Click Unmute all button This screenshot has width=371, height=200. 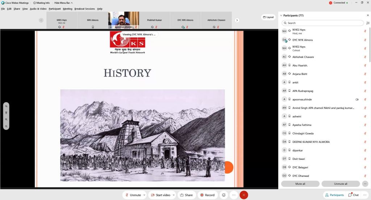tap(341, 184)
